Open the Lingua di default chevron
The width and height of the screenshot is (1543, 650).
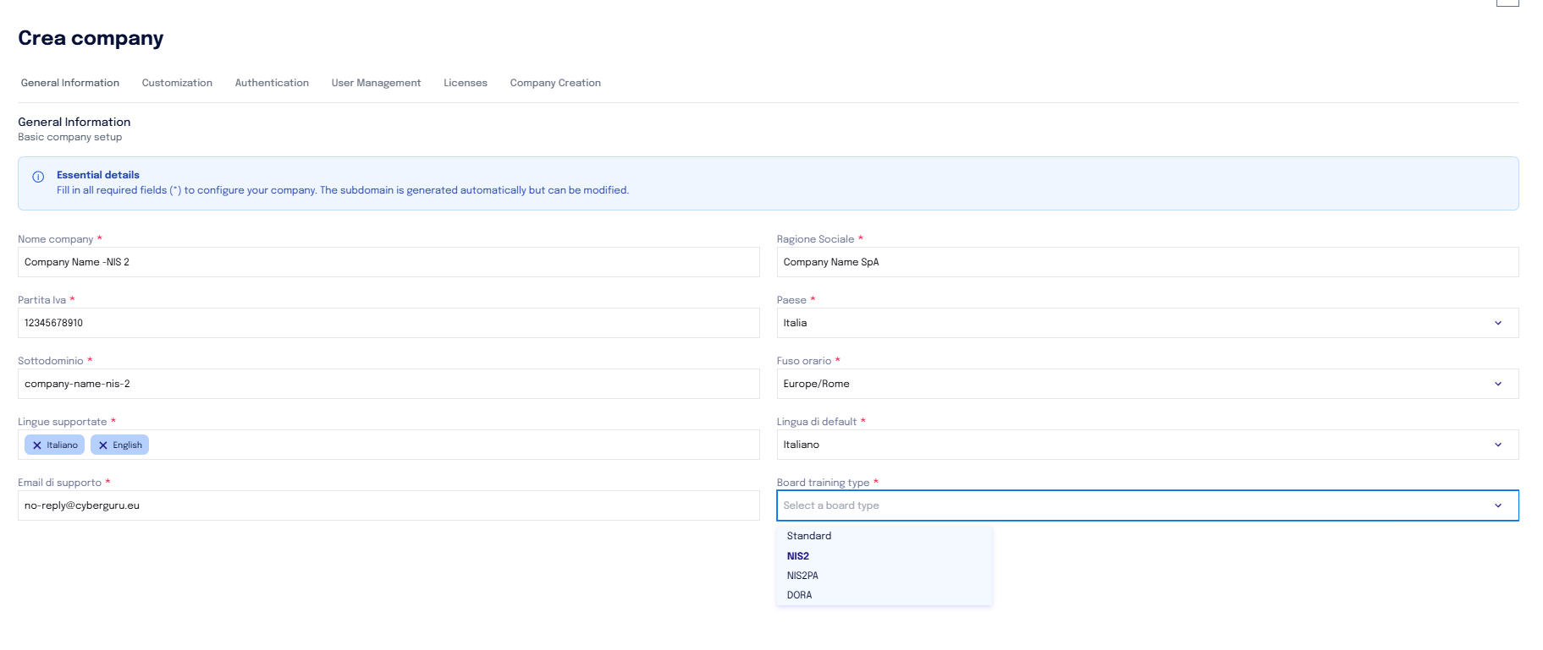(x=1498, y=445)
